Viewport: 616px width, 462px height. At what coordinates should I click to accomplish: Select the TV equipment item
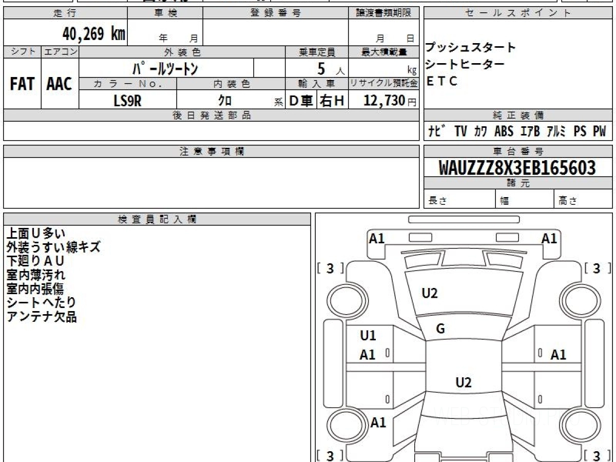pos(461,131)
